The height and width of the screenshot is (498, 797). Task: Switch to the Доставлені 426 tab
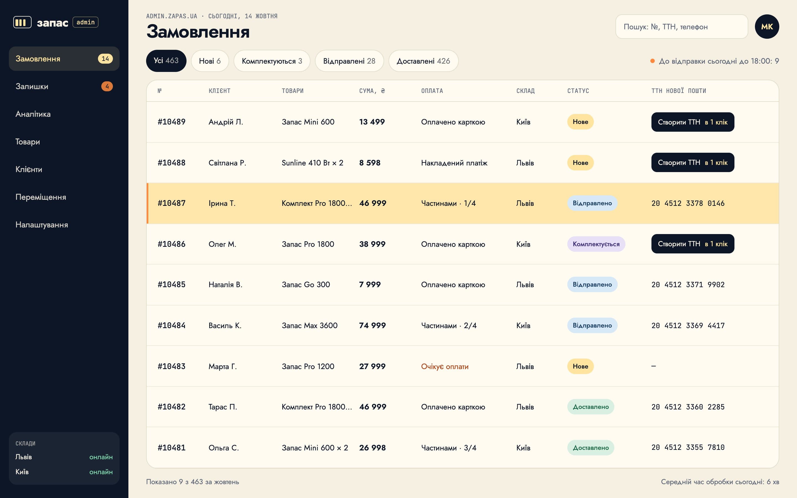[x=423, y=61]
